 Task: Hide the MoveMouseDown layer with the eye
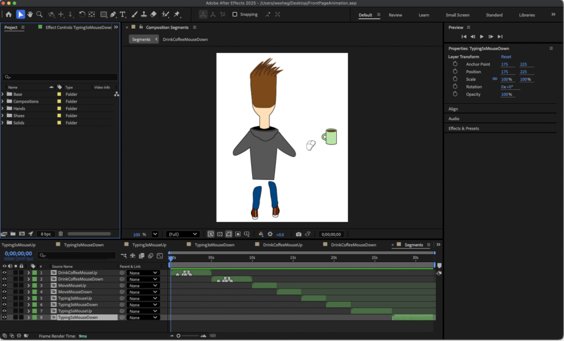pos(5,292)
